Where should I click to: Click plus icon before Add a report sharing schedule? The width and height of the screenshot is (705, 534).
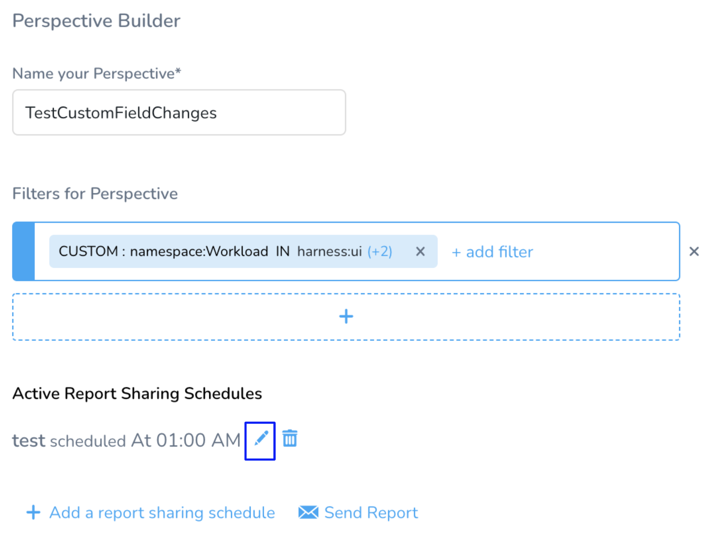(33, 512)
